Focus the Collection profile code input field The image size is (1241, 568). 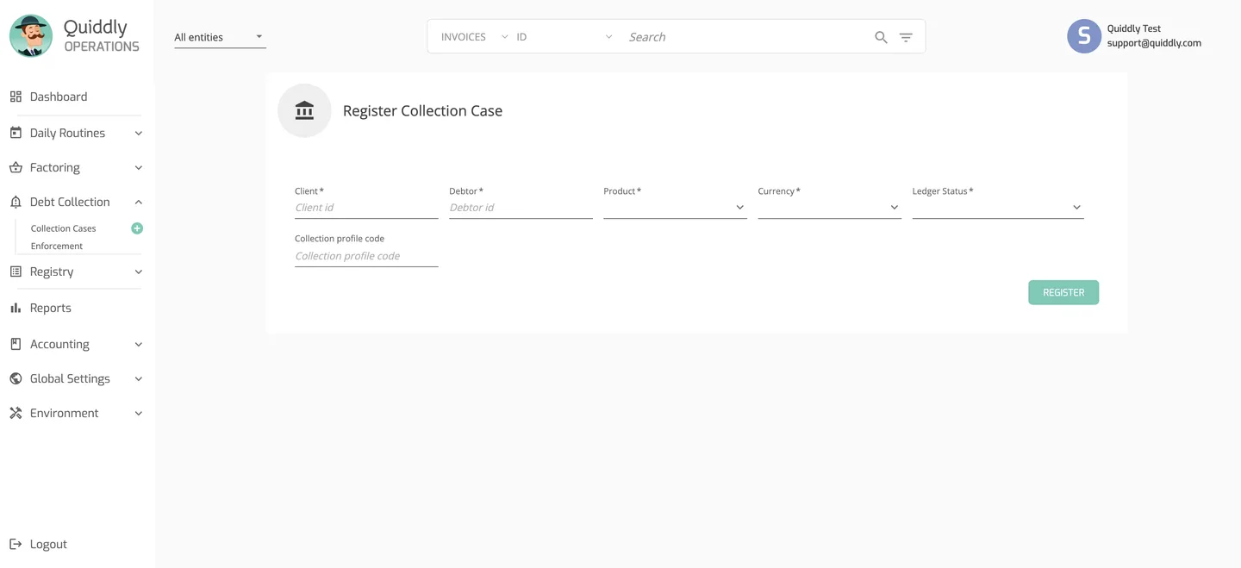pyautogui.click(x=366, y=256)
